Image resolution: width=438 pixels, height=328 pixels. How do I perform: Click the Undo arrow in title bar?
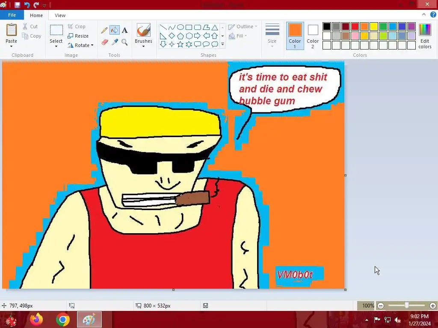pos(27,5)
